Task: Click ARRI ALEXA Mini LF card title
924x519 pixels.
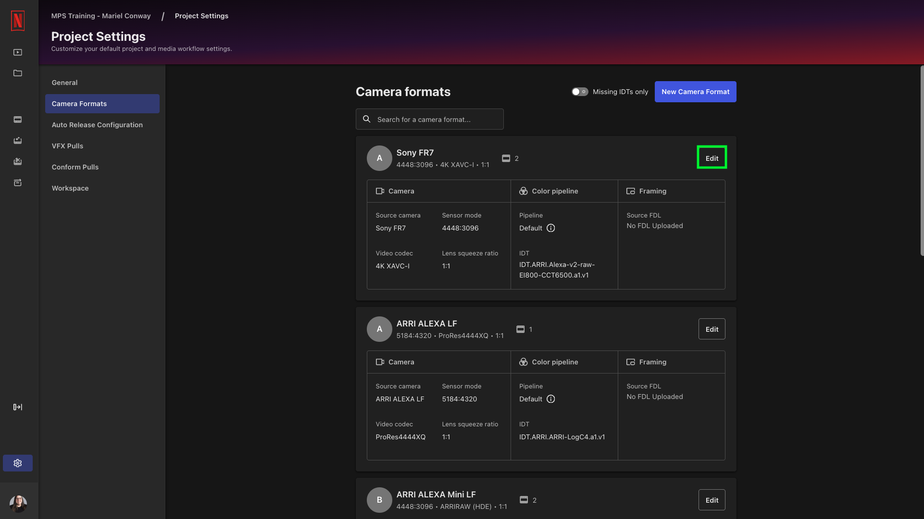Action: (x=436, y=495)
